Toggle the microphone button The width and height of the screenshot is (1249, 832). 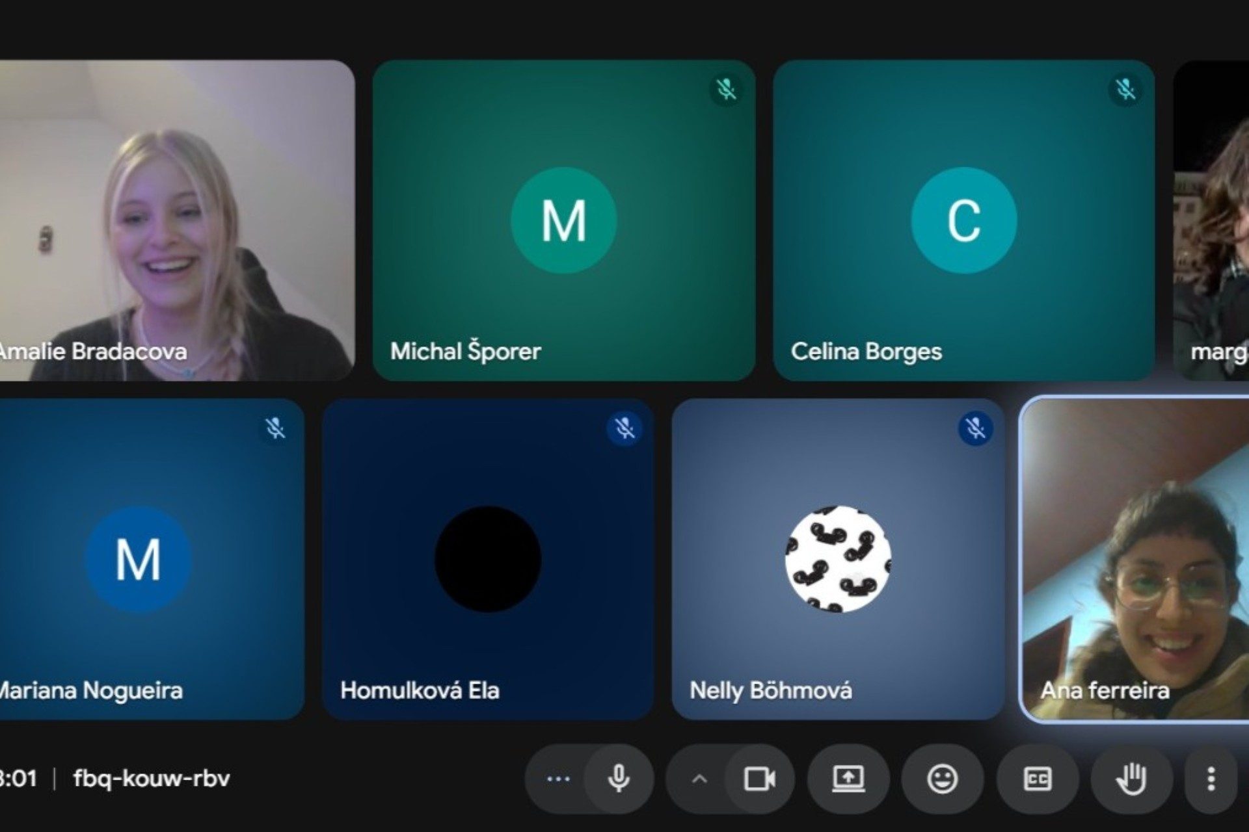(618, 778)
